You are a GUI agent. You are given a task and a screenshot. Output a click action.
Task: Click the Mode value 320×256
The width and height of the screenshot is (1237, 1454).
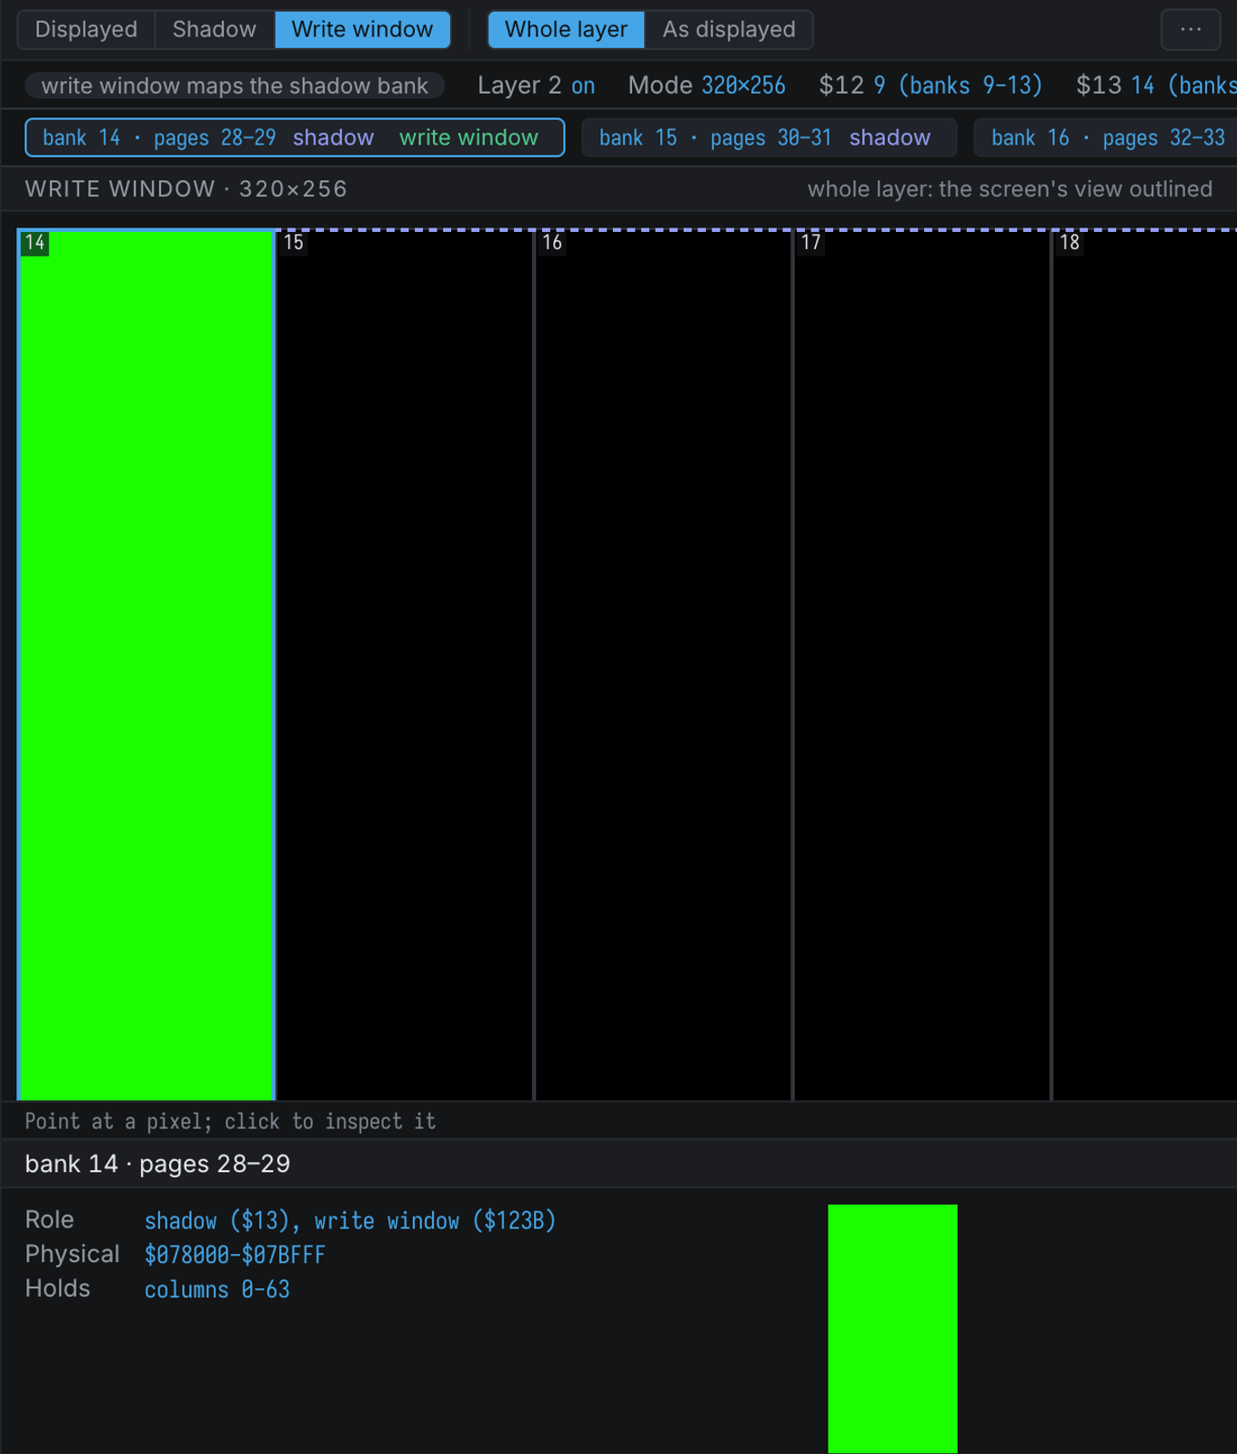pos(743,86)
